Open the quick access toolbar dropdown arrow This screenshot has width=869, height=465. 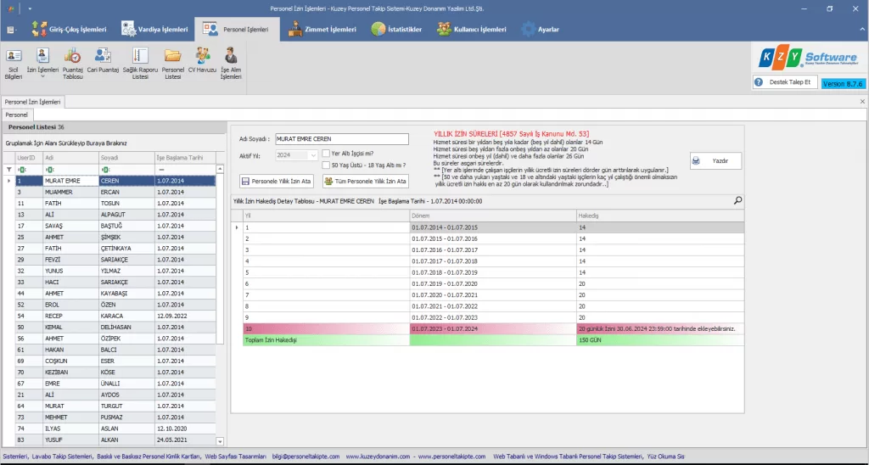[x=30, y=8]
